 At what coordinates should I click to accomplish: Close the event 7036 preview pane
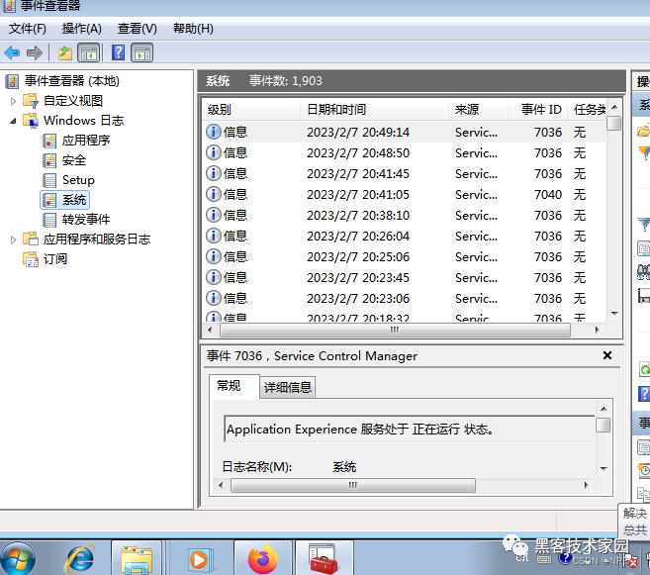point(607,355)
